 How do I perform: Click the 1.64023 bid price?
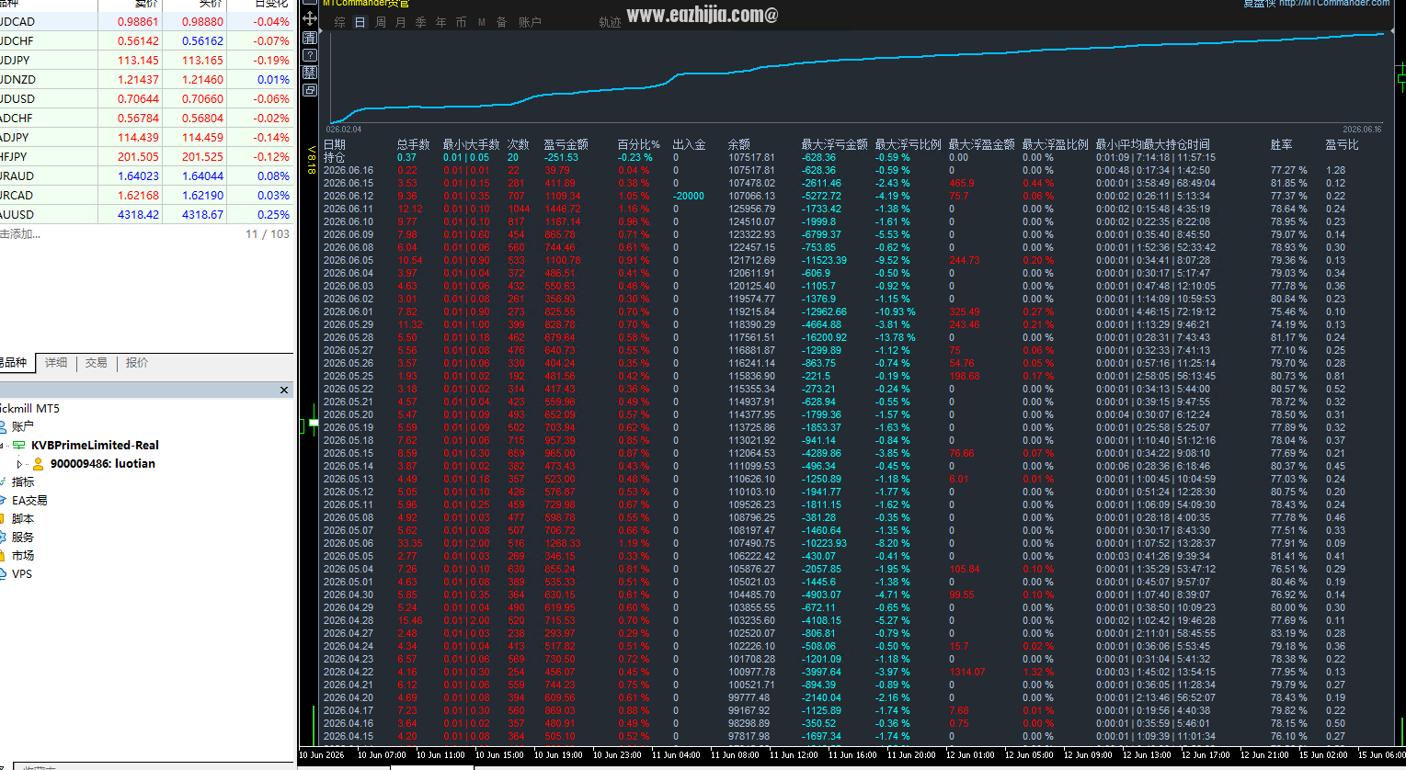(x=138, y=176)
